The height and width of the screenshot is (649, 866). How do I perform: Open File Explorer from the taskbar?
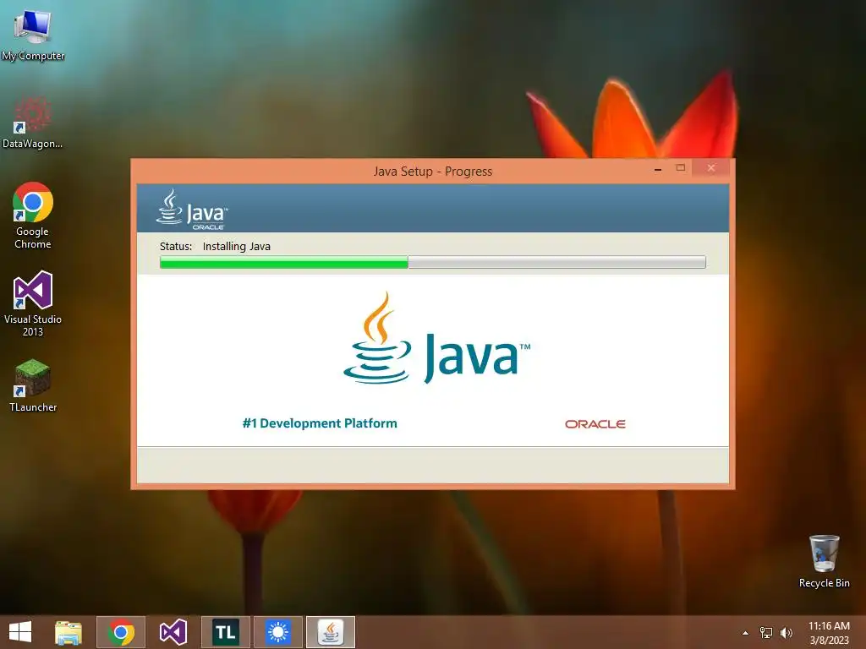[x=69, y=632]
